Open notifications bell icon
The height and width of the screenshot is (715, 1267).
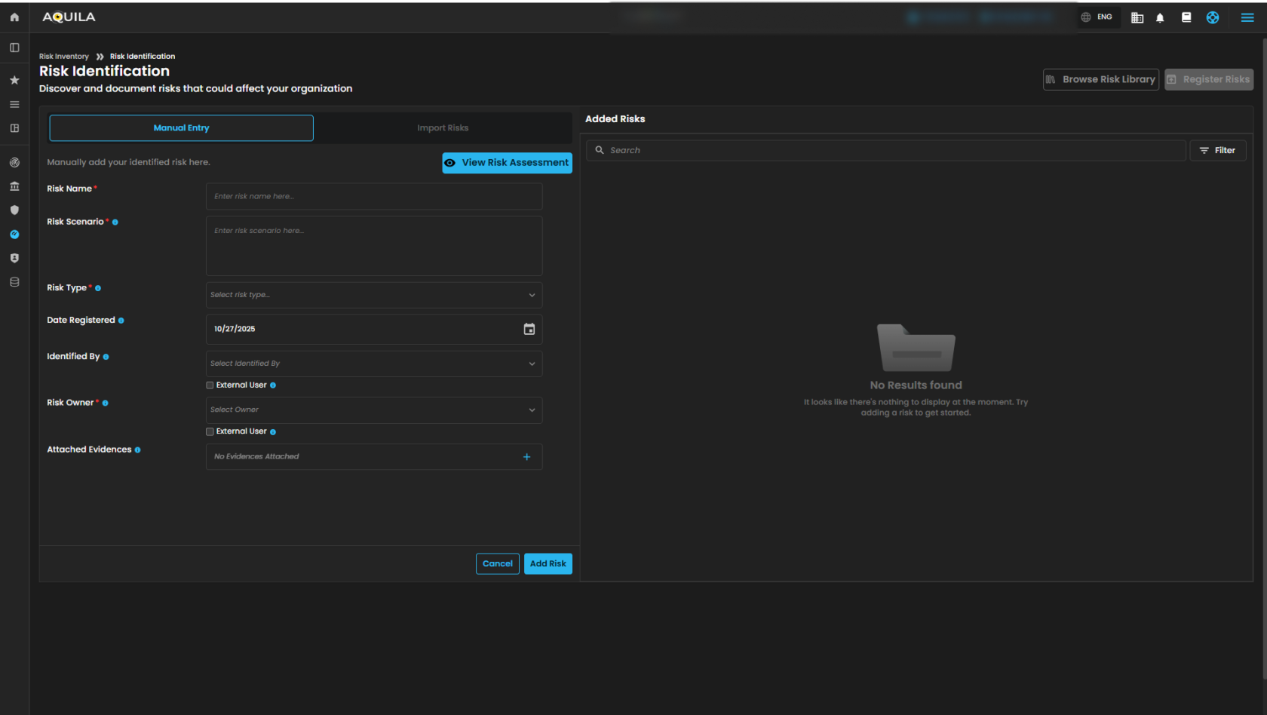tap(1160, 17)
